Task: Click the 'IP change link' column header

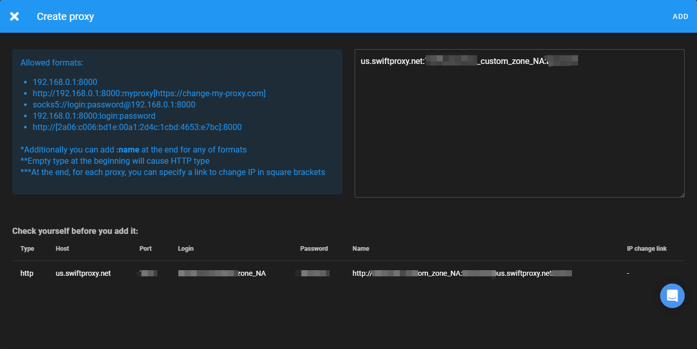Action: tap(647, 249)
